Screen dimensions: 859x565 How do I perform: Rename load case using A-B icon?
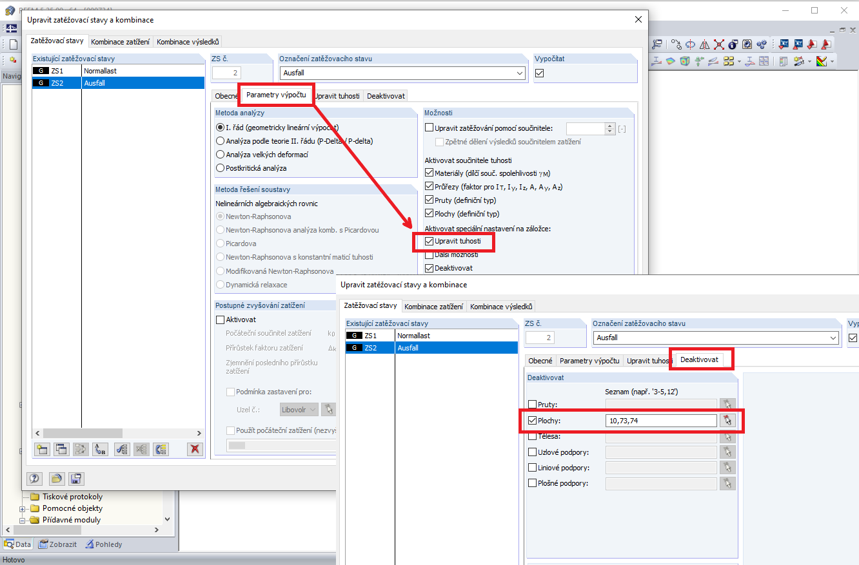(x=100, y=449)
